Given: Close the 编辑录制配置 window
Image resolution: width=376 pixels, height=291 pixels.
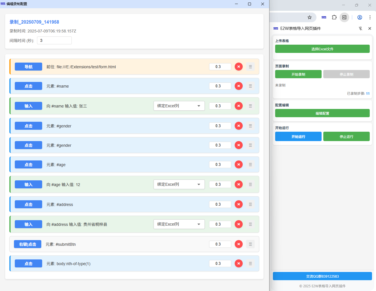Looking at the screenshot, I should [263, 4].
